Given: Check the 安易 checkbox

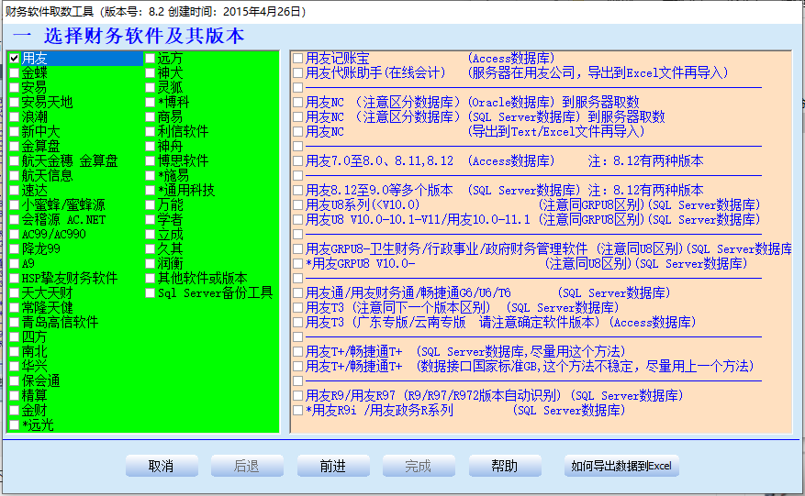Looking at the screenshot, I should pyautogui.click(x=15, y=88).
